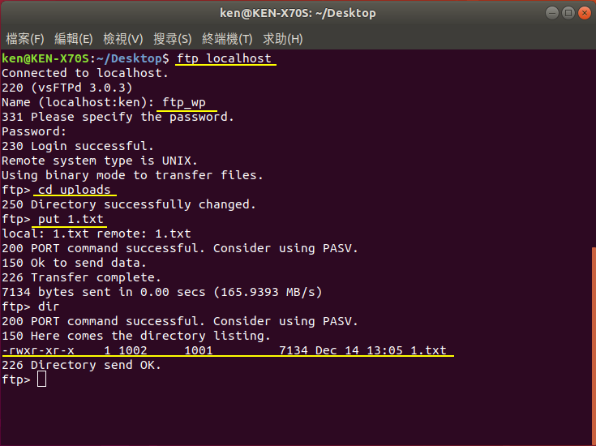Click the 'ftp_wp' username text

tap(184, 103)
